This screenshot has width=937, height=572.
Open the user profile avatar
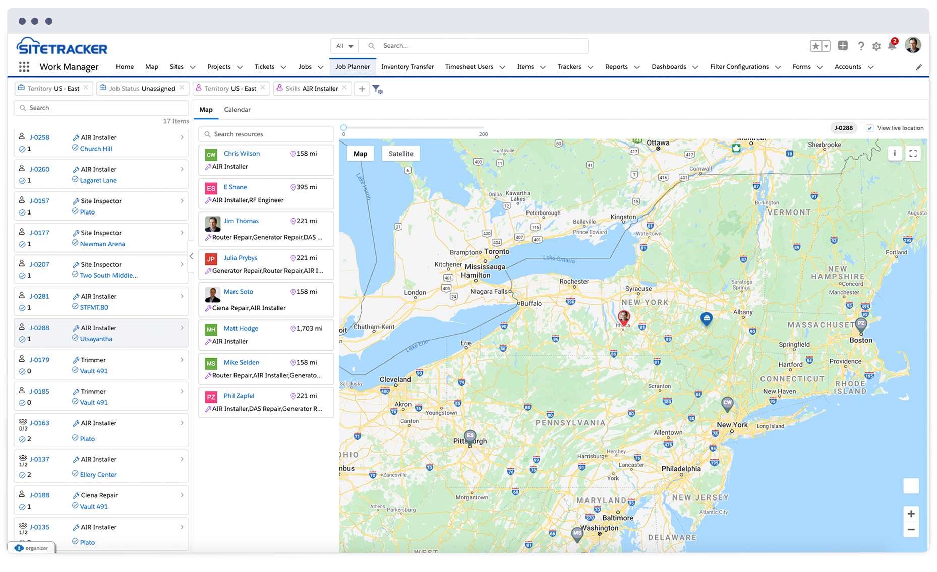point(913,45)
